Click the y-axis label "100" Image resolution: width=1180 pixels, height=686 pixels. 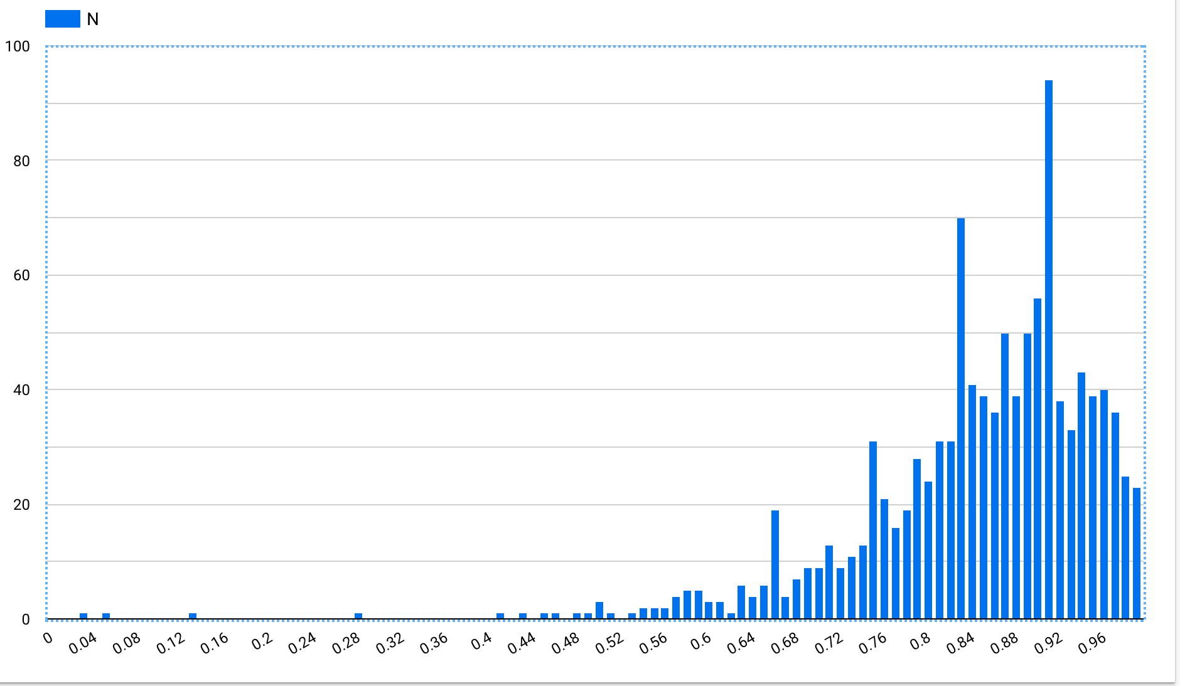coord(18,46)
